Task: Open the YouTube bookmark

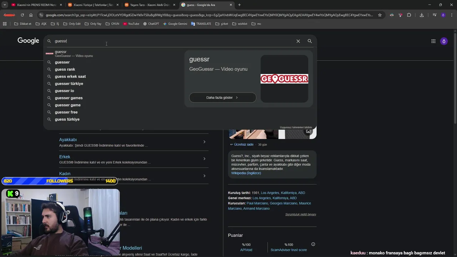Action: point(131,24)
